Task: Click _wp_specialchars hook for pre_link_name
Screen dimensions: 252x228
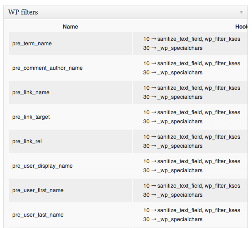Action: coord(180,97)
